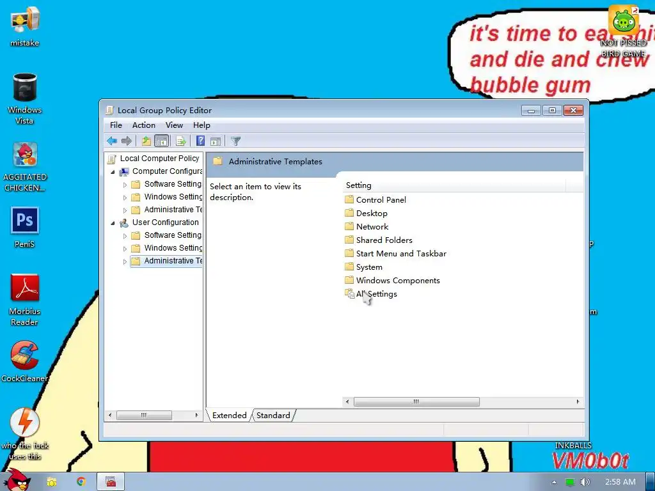
Task: Click tree pane scroll left arrow
Action: pyautogui.click(x=110, y=415)
